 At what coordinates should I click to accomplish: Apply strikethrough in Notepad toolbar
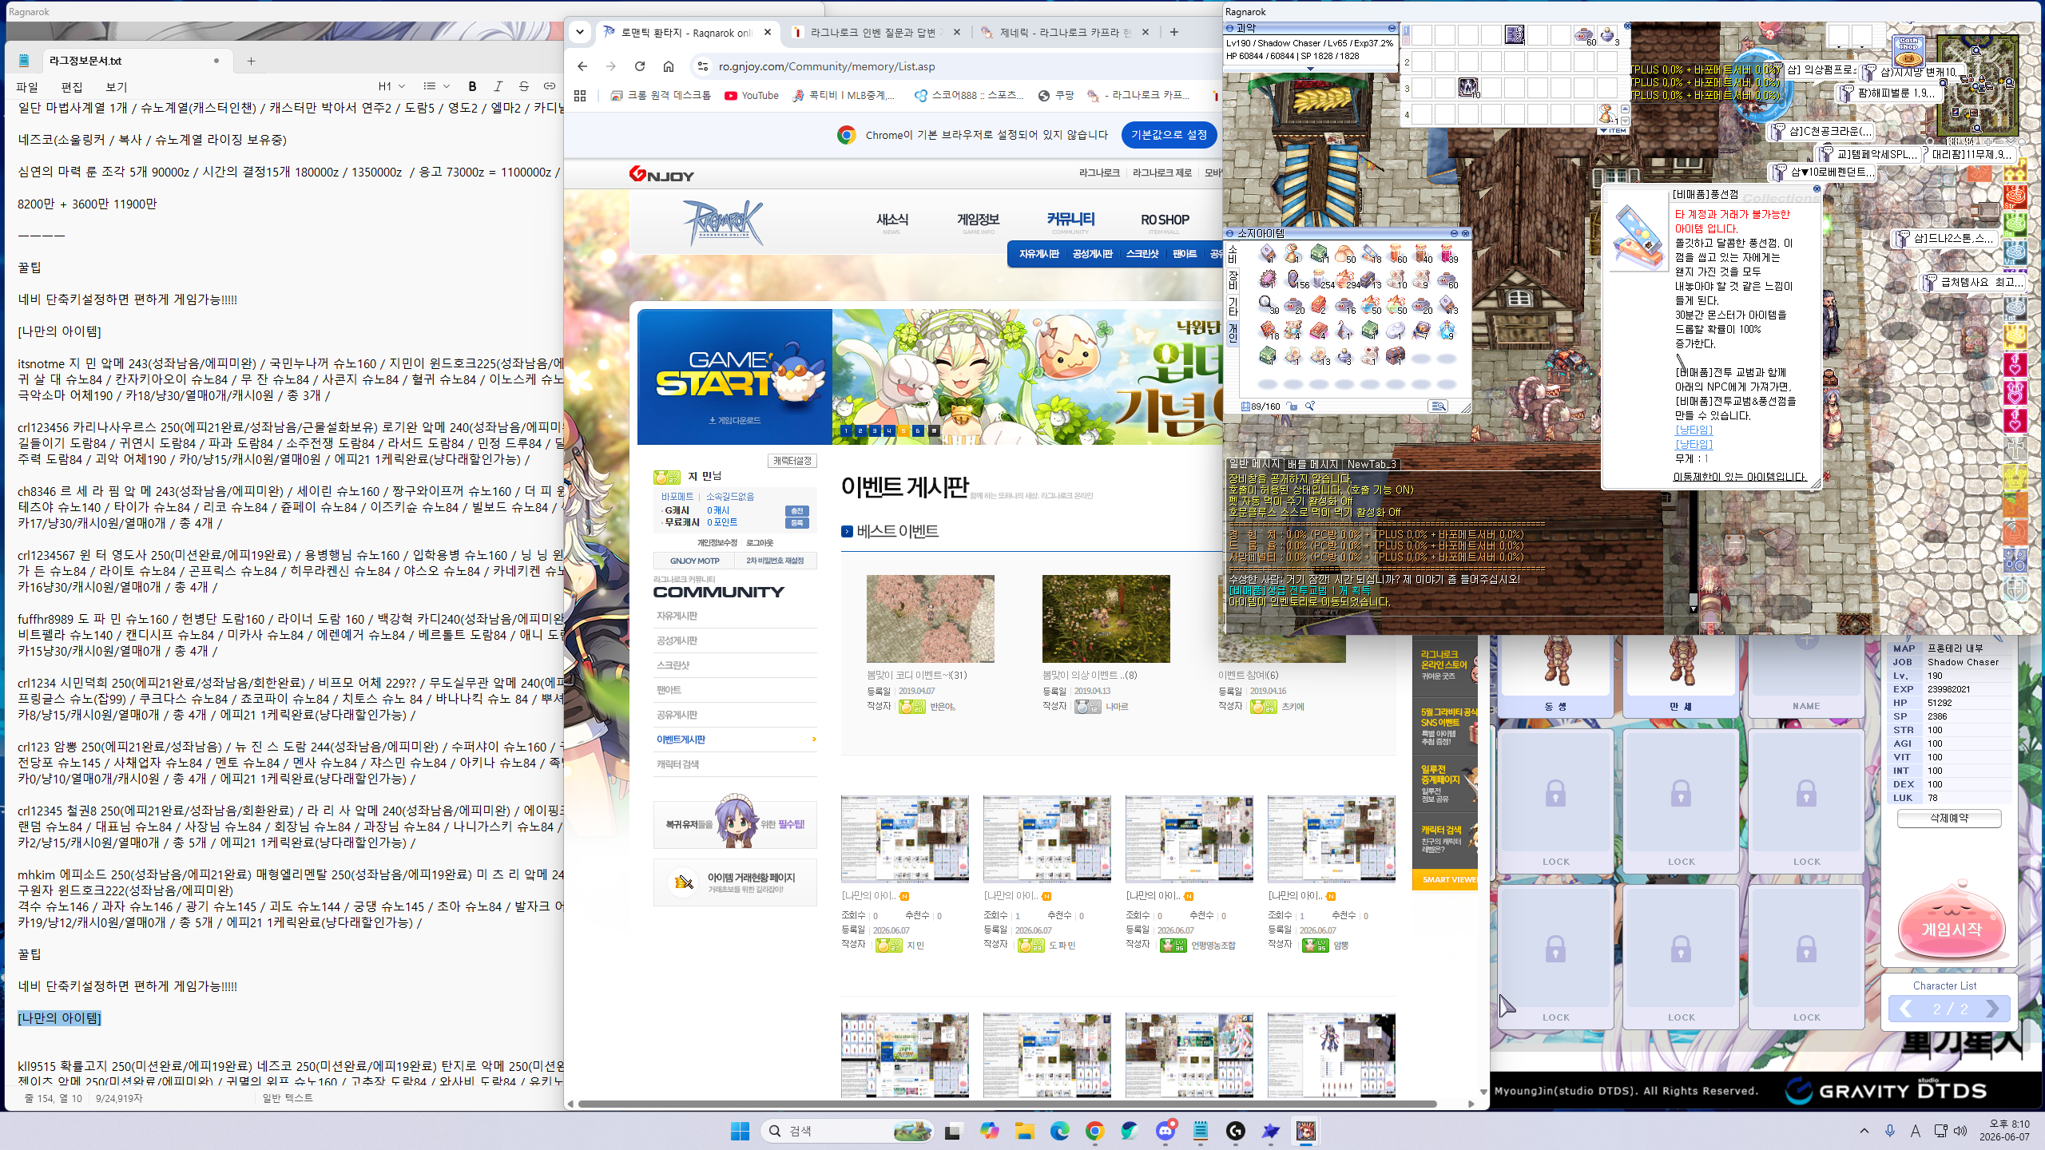[x=523, y=86]
